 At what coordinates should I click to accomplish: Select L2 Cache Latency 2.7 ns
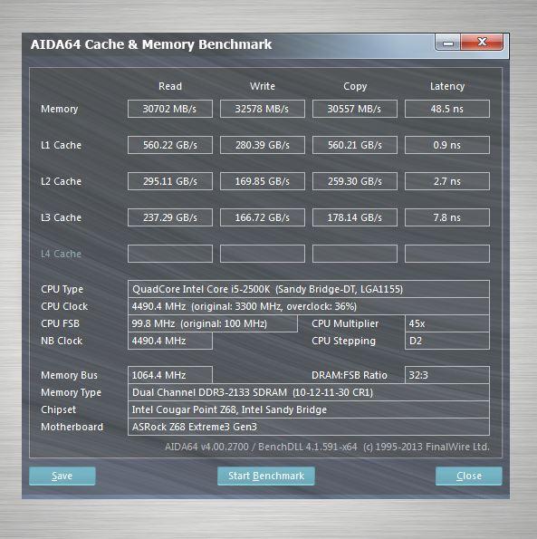click(447, 181)
